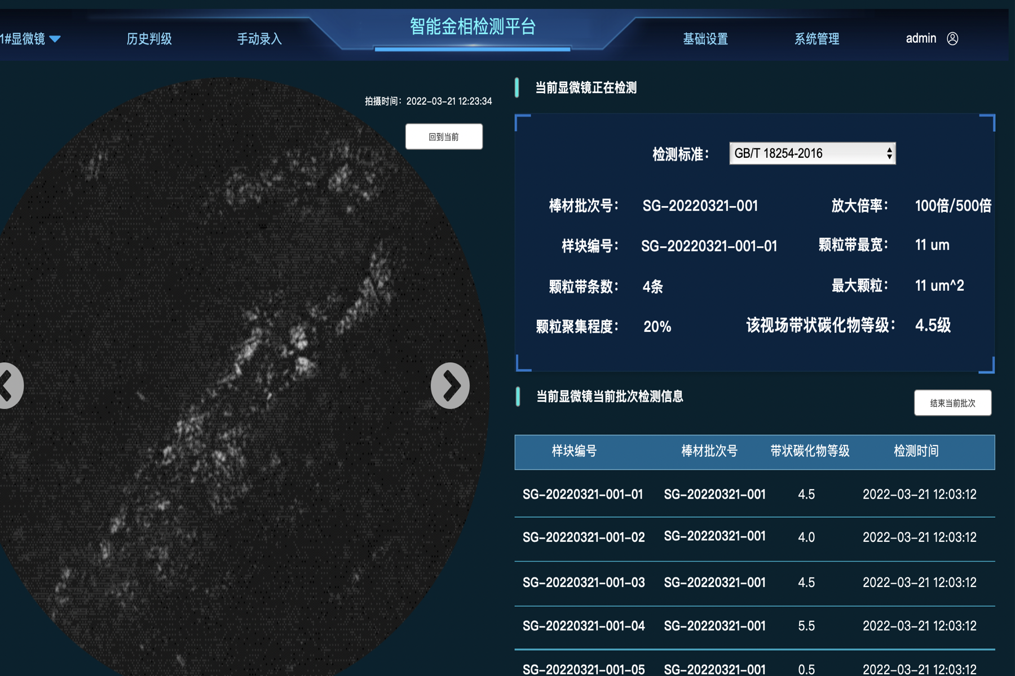1015x676 pixels.
Task: Click the admin user profile icon
Action: [x=952, y=38]
